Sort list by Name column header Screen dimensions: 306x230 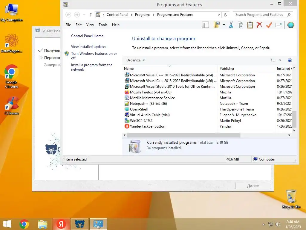pyautogui.click(x=170, y=69)
